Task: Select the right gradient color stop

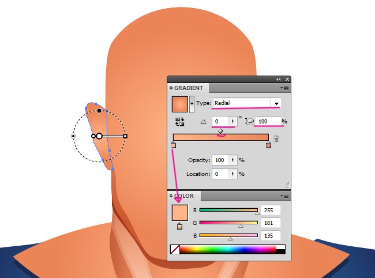Action: coord(268,145)
